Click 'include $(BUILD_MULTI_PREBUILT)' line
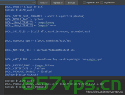The width and height of the screenshot is (125, 95). tap(26, 87)
